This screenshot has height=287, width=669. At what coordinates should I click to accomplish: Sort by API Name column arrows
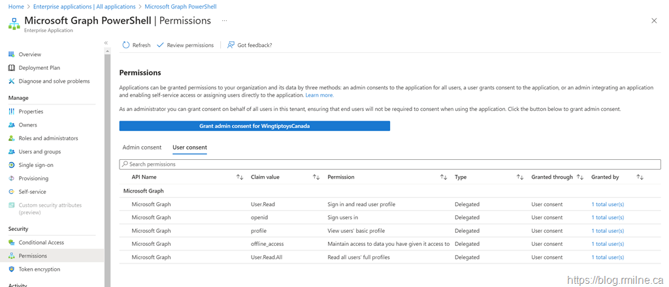point(240,177)
